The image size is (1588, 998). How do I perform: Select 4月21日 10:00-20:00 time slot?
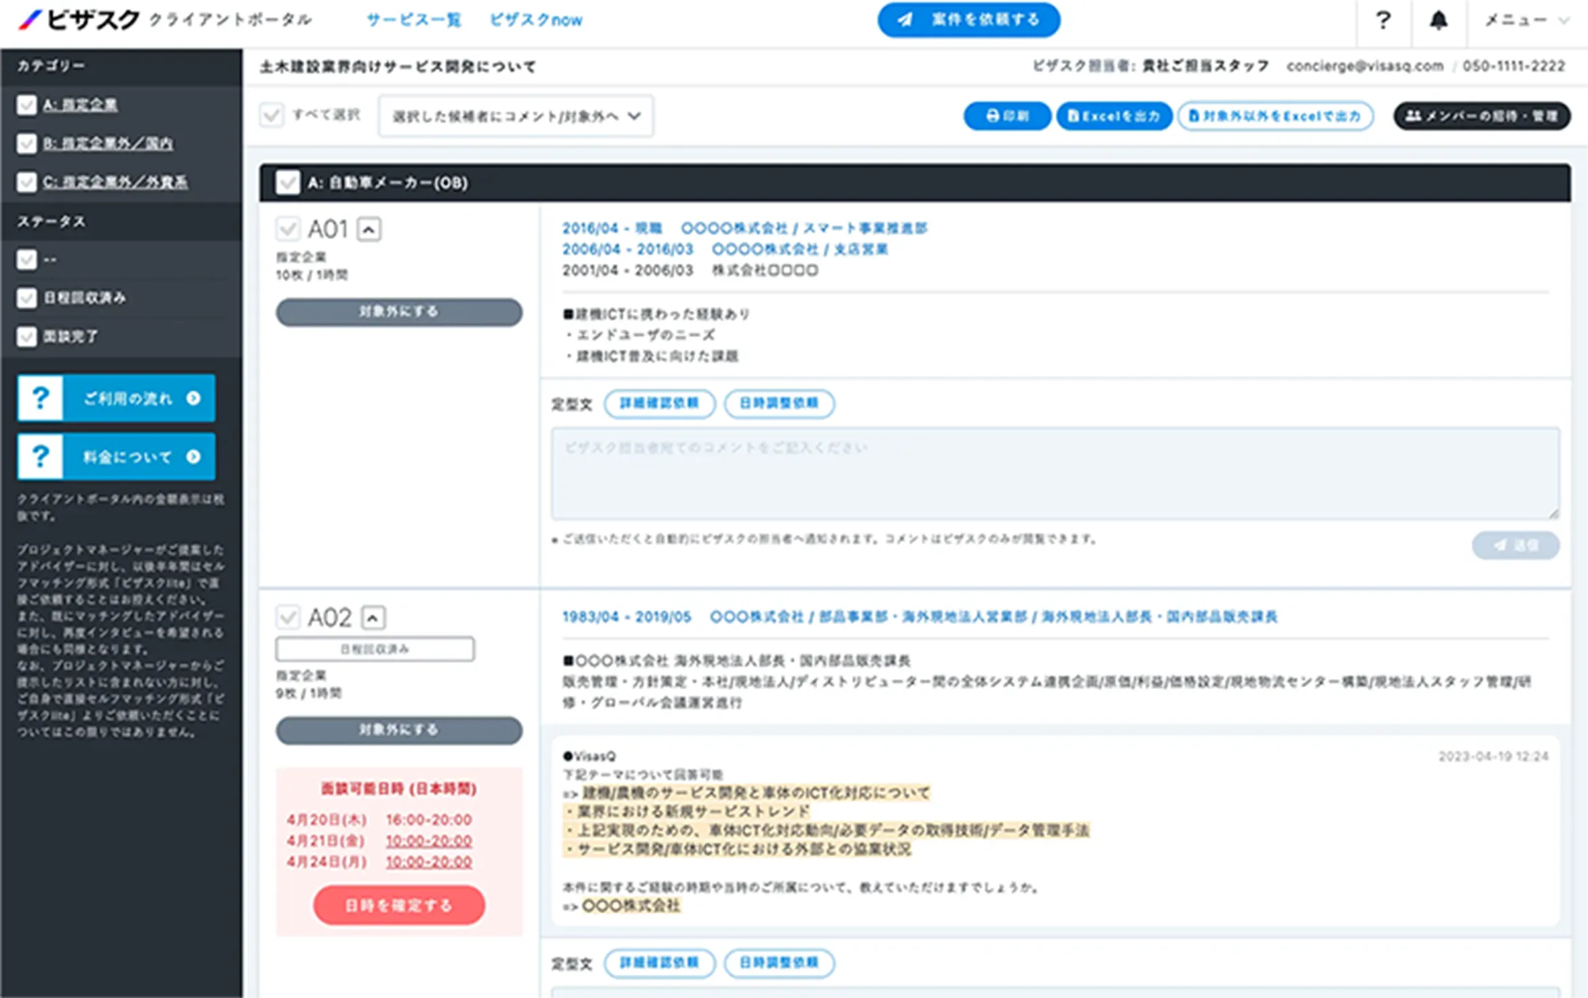point(429,841)
